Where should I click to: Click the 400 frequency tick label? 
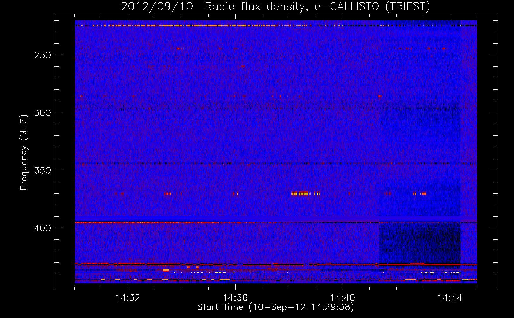pos(43,228)
